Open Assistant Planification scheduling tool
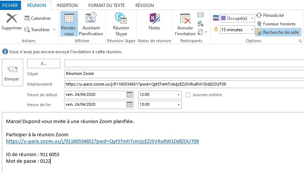304x173 pixels. pyautogui.click(x=91, y=18)
